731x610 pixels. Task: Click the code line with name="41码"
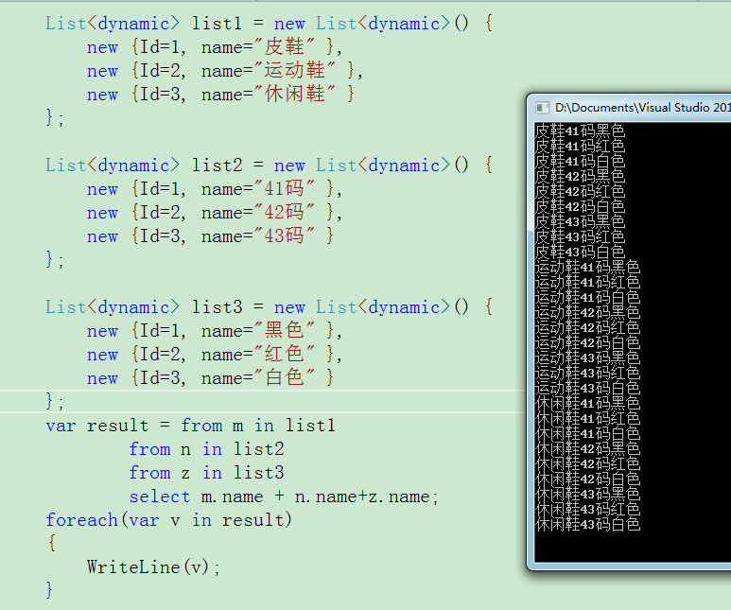(x=215, y=189)
